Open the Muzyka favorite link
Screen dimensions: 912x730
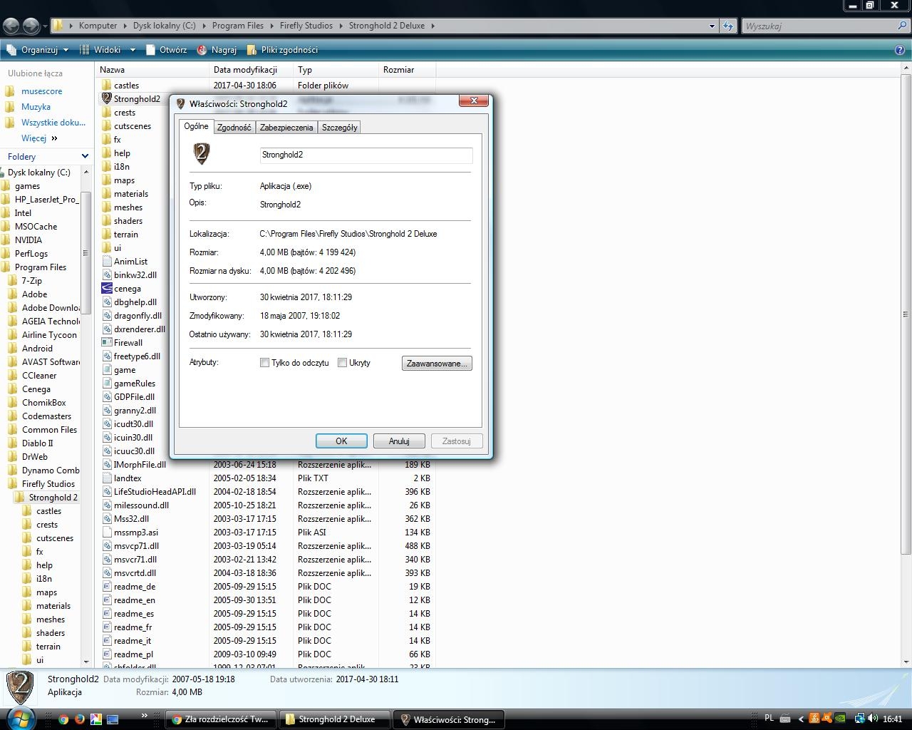tap(36, 107)
